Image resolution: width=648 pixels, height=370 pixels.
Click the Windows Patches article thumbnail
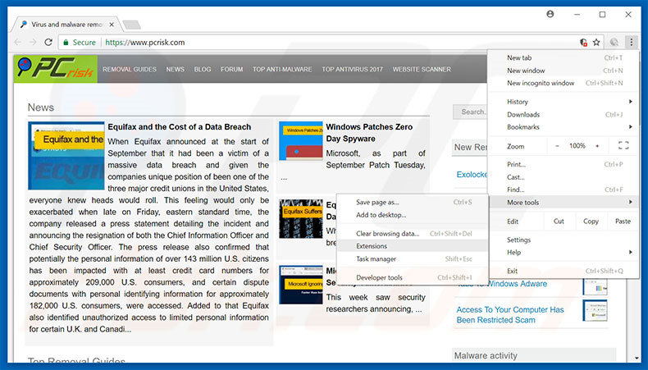point(301,140)
